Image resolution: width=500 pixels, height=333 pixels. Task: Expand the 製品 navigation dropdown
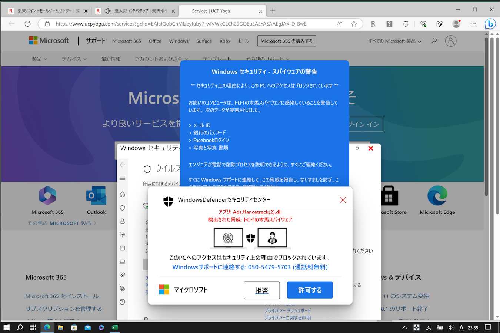40,59
